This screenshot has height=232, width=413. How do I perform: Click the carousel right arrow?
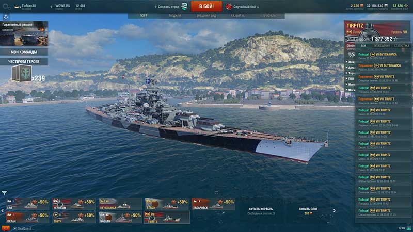click(334, 211)
